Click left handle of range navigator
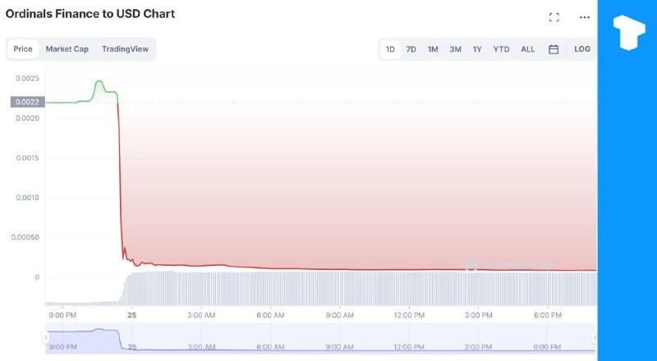 [46, 337]
